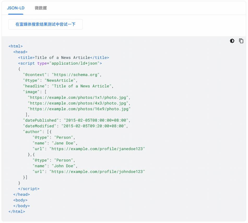Copy the code sample to clipboard

point(241,41)
